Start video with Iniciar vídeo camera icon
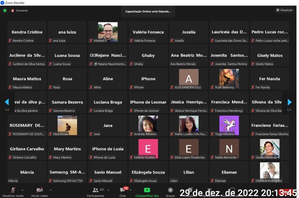The image size is (299, 198). (39, 190)
